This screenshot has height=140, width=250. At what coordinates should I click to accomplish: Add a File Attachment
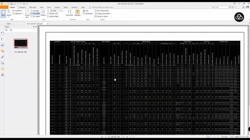coord(102,10)
